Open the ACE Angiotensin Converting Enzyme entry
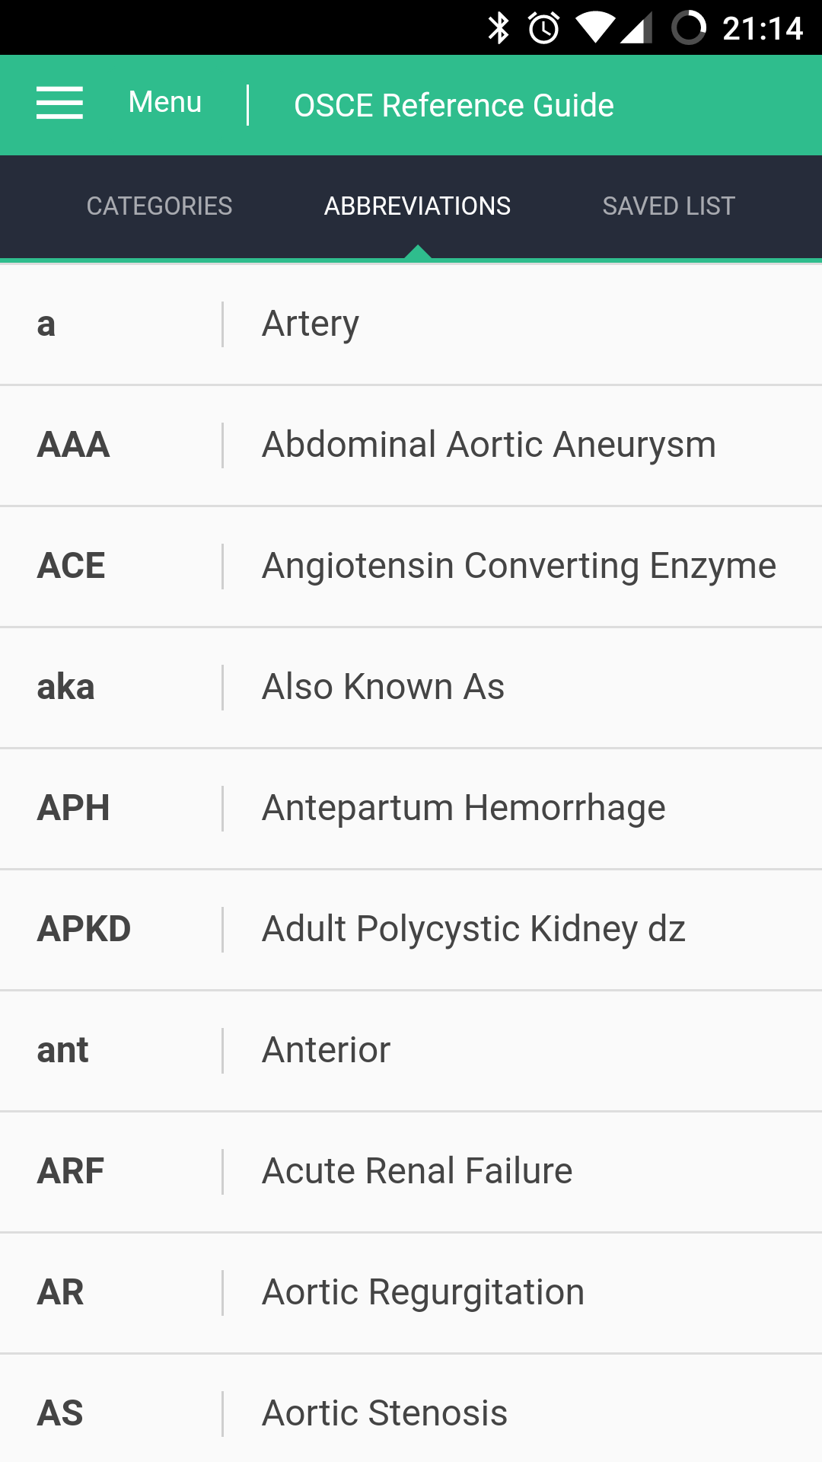This screenshot has width=822, height=1462. [x=411, y=567]
